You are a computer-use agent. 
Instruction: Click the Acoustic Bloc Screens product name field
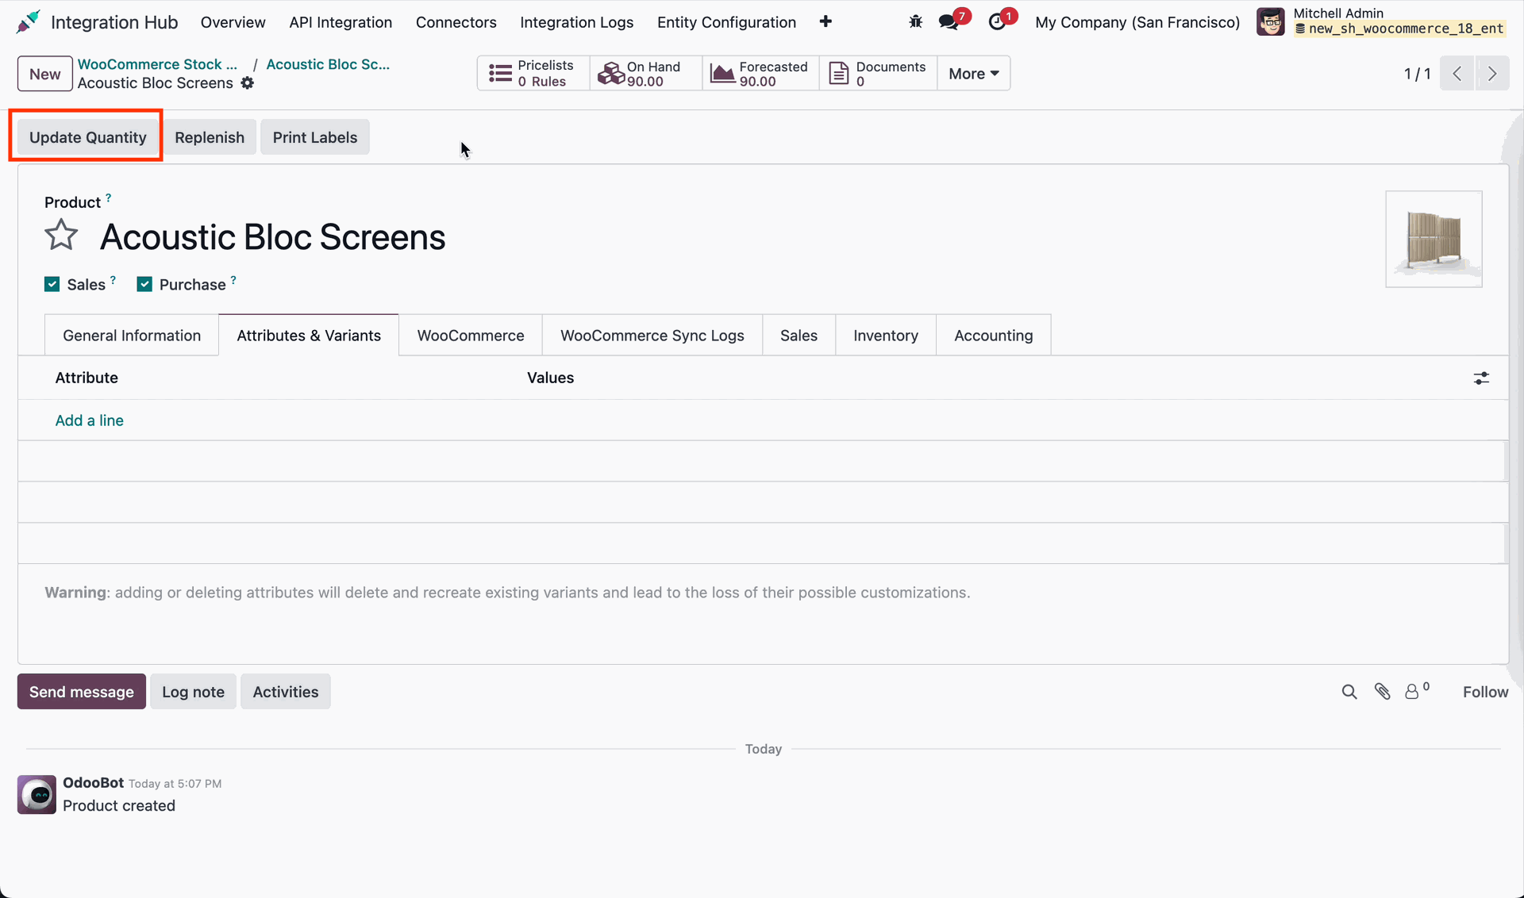pos(272,237)
